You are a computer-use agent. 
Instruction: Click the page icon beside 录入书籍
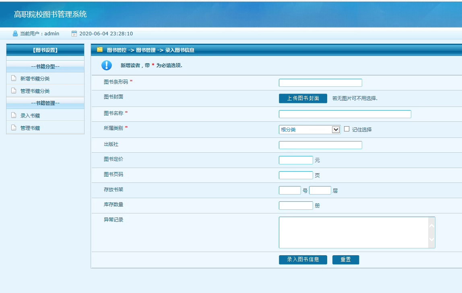[14, 115]
